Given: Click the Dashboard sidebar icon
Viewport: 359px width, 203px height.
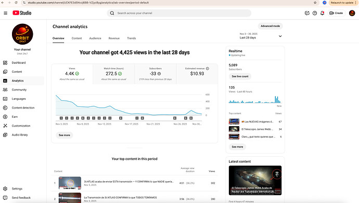Looking at the screenshot, I should pos(5,63).
